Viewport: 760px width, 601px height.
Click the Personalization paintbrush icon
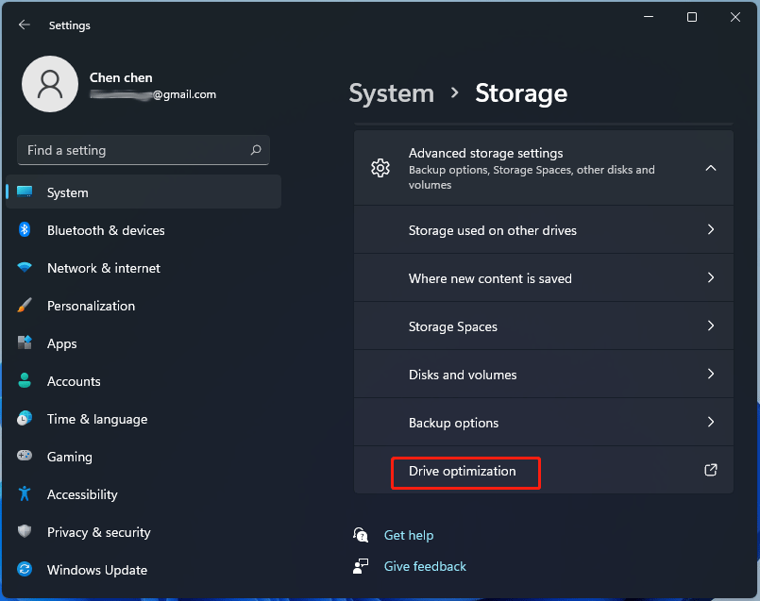[x=25, y=305]
